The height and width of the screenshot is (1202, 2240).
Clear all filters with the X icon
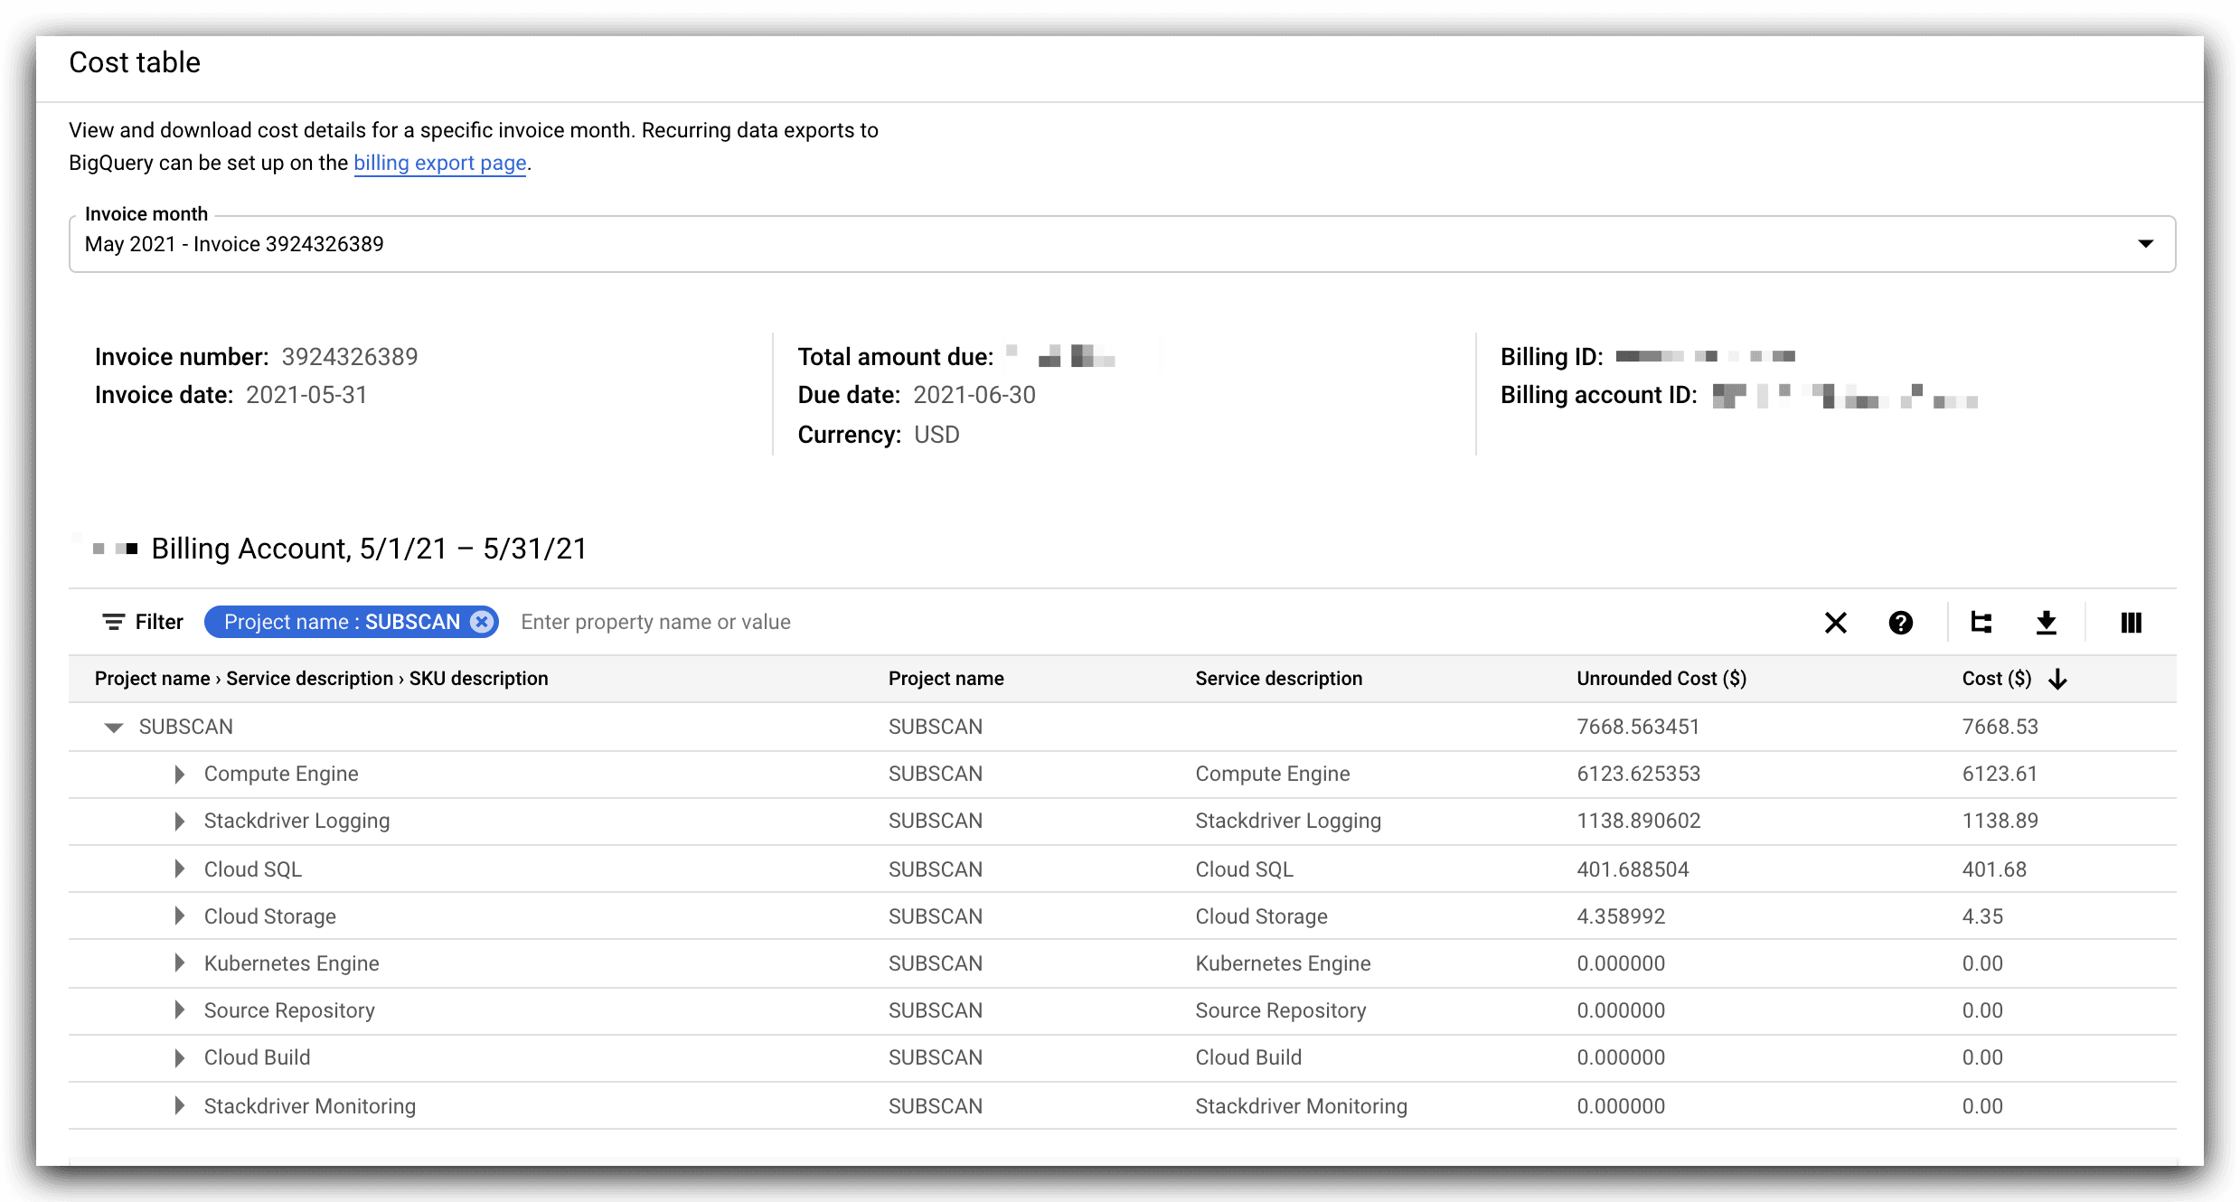[1835, 623]
